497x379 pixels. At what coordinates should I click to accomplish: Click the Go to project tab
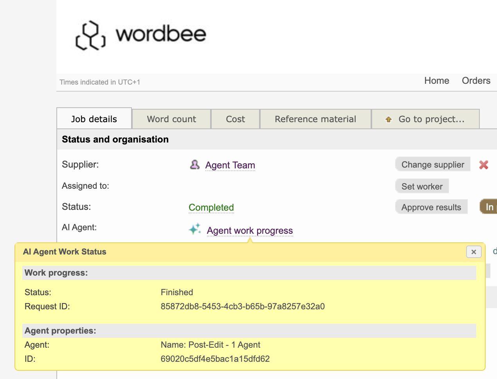[x=425, y=119]
